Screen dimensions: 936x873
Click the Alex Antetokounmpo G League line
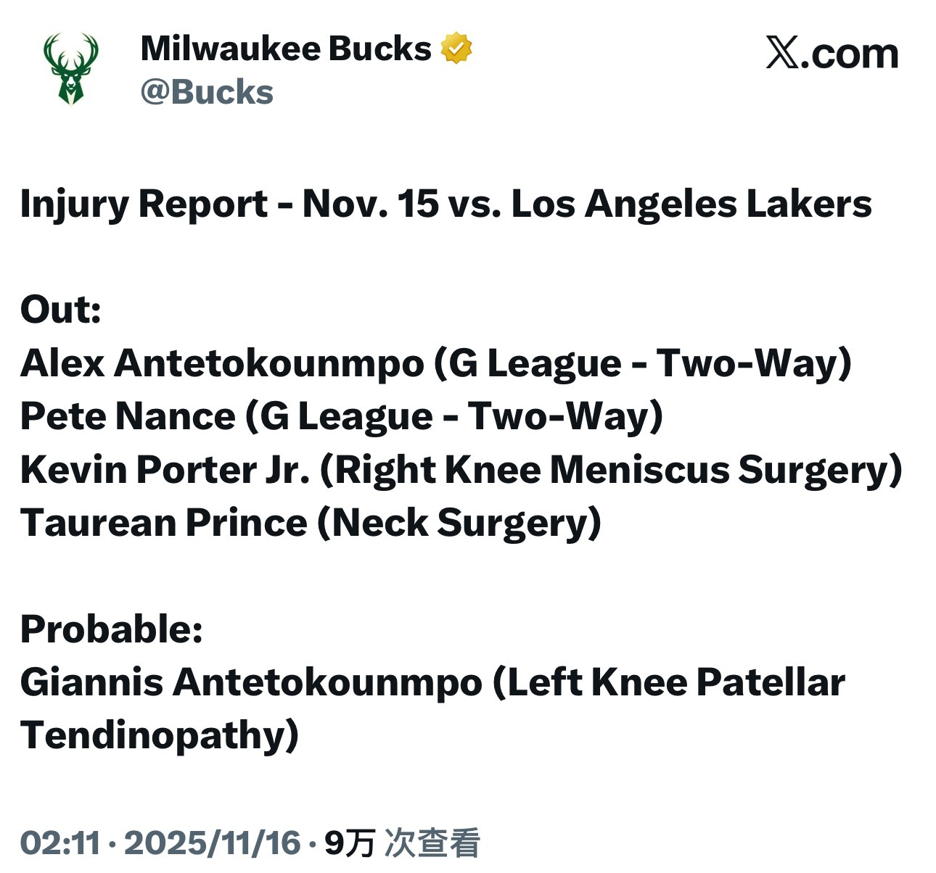click(436, 363)
